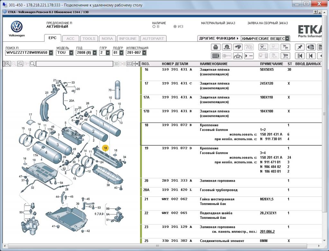The image size is (329, 251).
Task: Open the single shopping cart icon
Action: (285, 56)
